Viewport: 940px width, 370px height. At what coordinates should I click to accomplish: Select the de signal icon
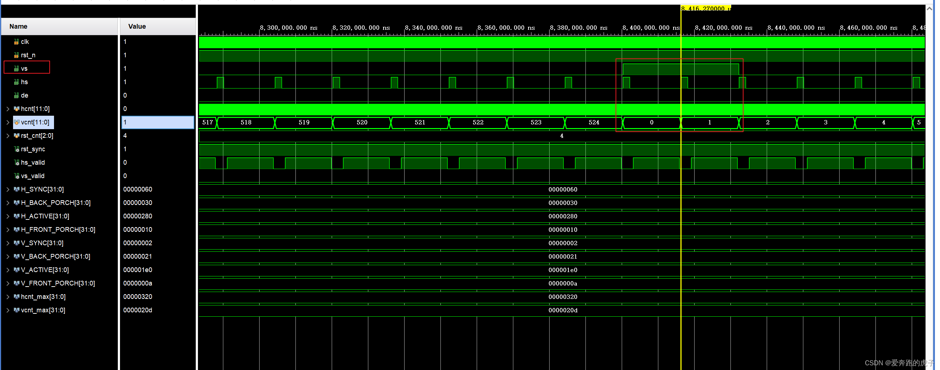tap(16, 95)
